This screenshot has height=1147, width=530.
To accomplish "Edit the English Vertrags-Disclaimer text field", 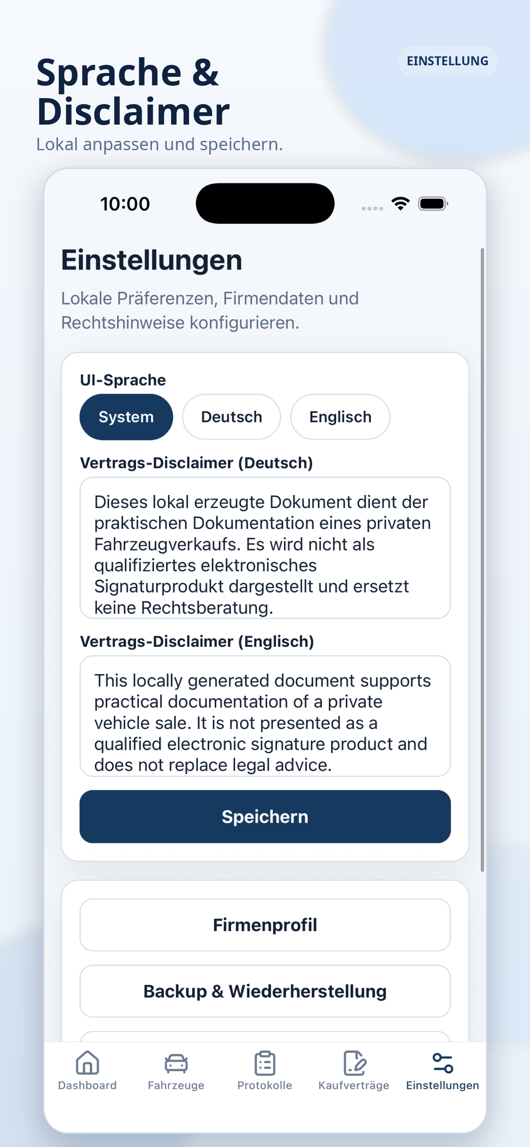I will [265, 716].
